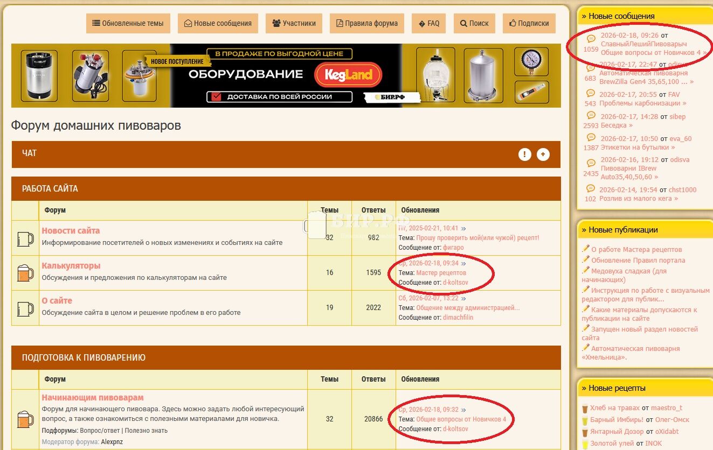The width and height of the screenshot is (713, 450).
Task: Click the KegLand equipment advertisement banner
Action: pyautogui.click(x=286, y=75)
